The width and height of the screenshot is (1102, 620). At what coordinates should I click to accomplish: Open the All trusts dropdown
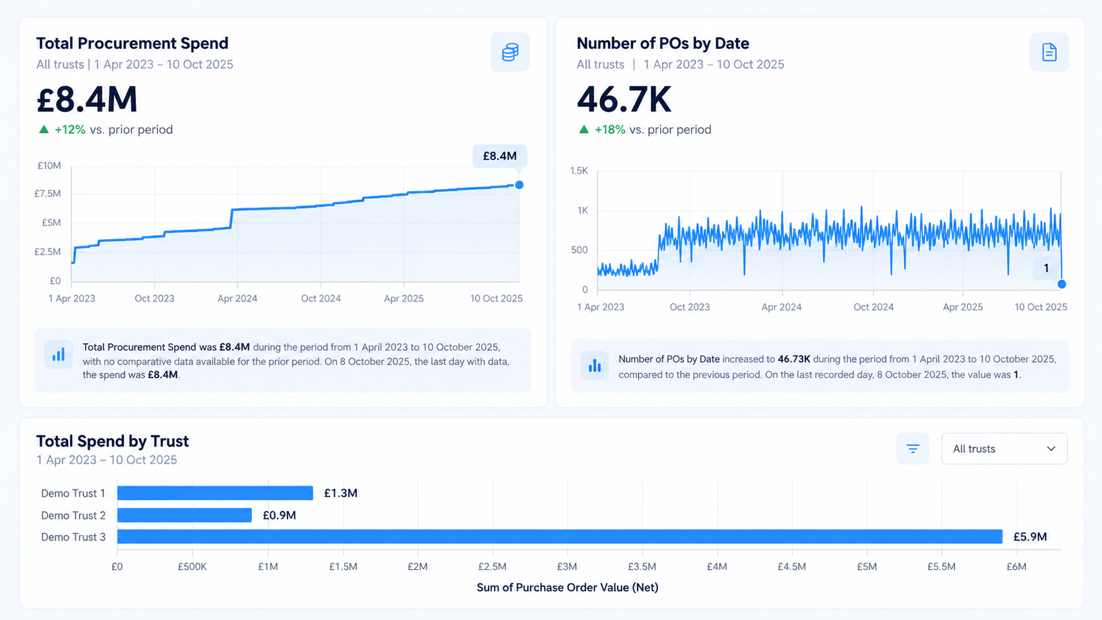click(1004, 449)
